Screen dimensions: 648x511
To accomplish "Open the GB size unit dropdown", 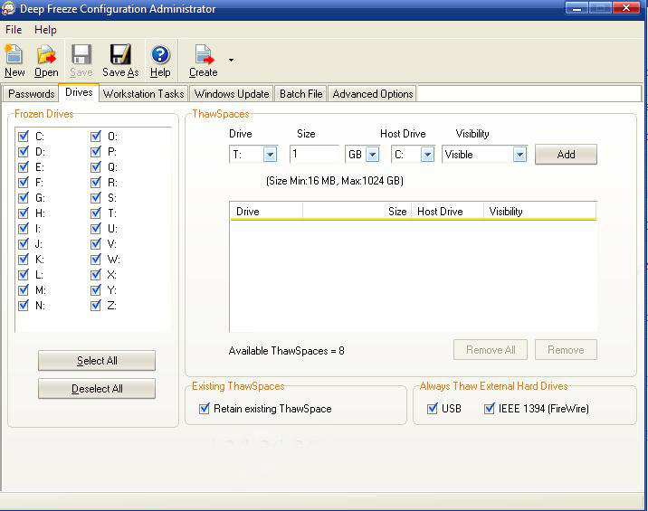I will coord(372,155).
